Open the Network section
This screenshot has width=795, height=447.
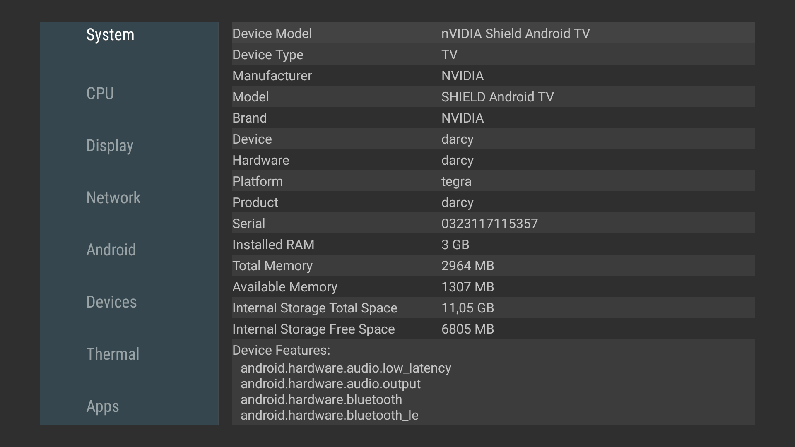(113, 198)
